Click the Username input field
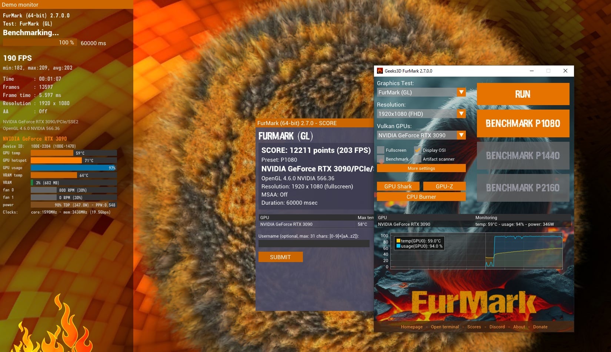This screenshot has width=611, height=352. tap(314, 244)
